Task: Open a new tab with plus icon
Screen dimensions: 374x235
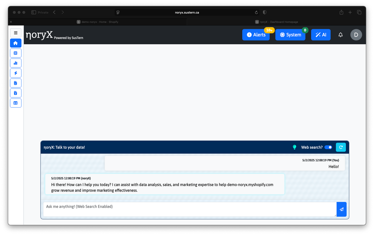Action: (x=350, y=12)
